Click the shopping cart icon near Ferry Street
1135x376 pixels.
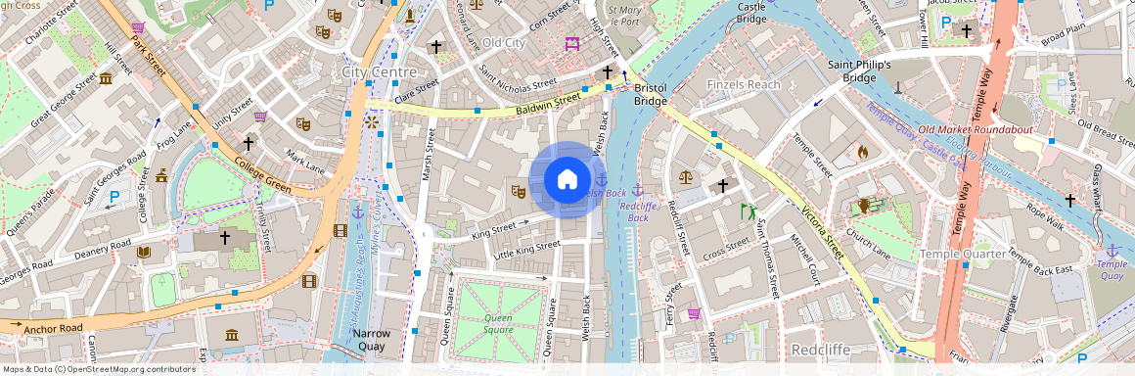(694, 313)
